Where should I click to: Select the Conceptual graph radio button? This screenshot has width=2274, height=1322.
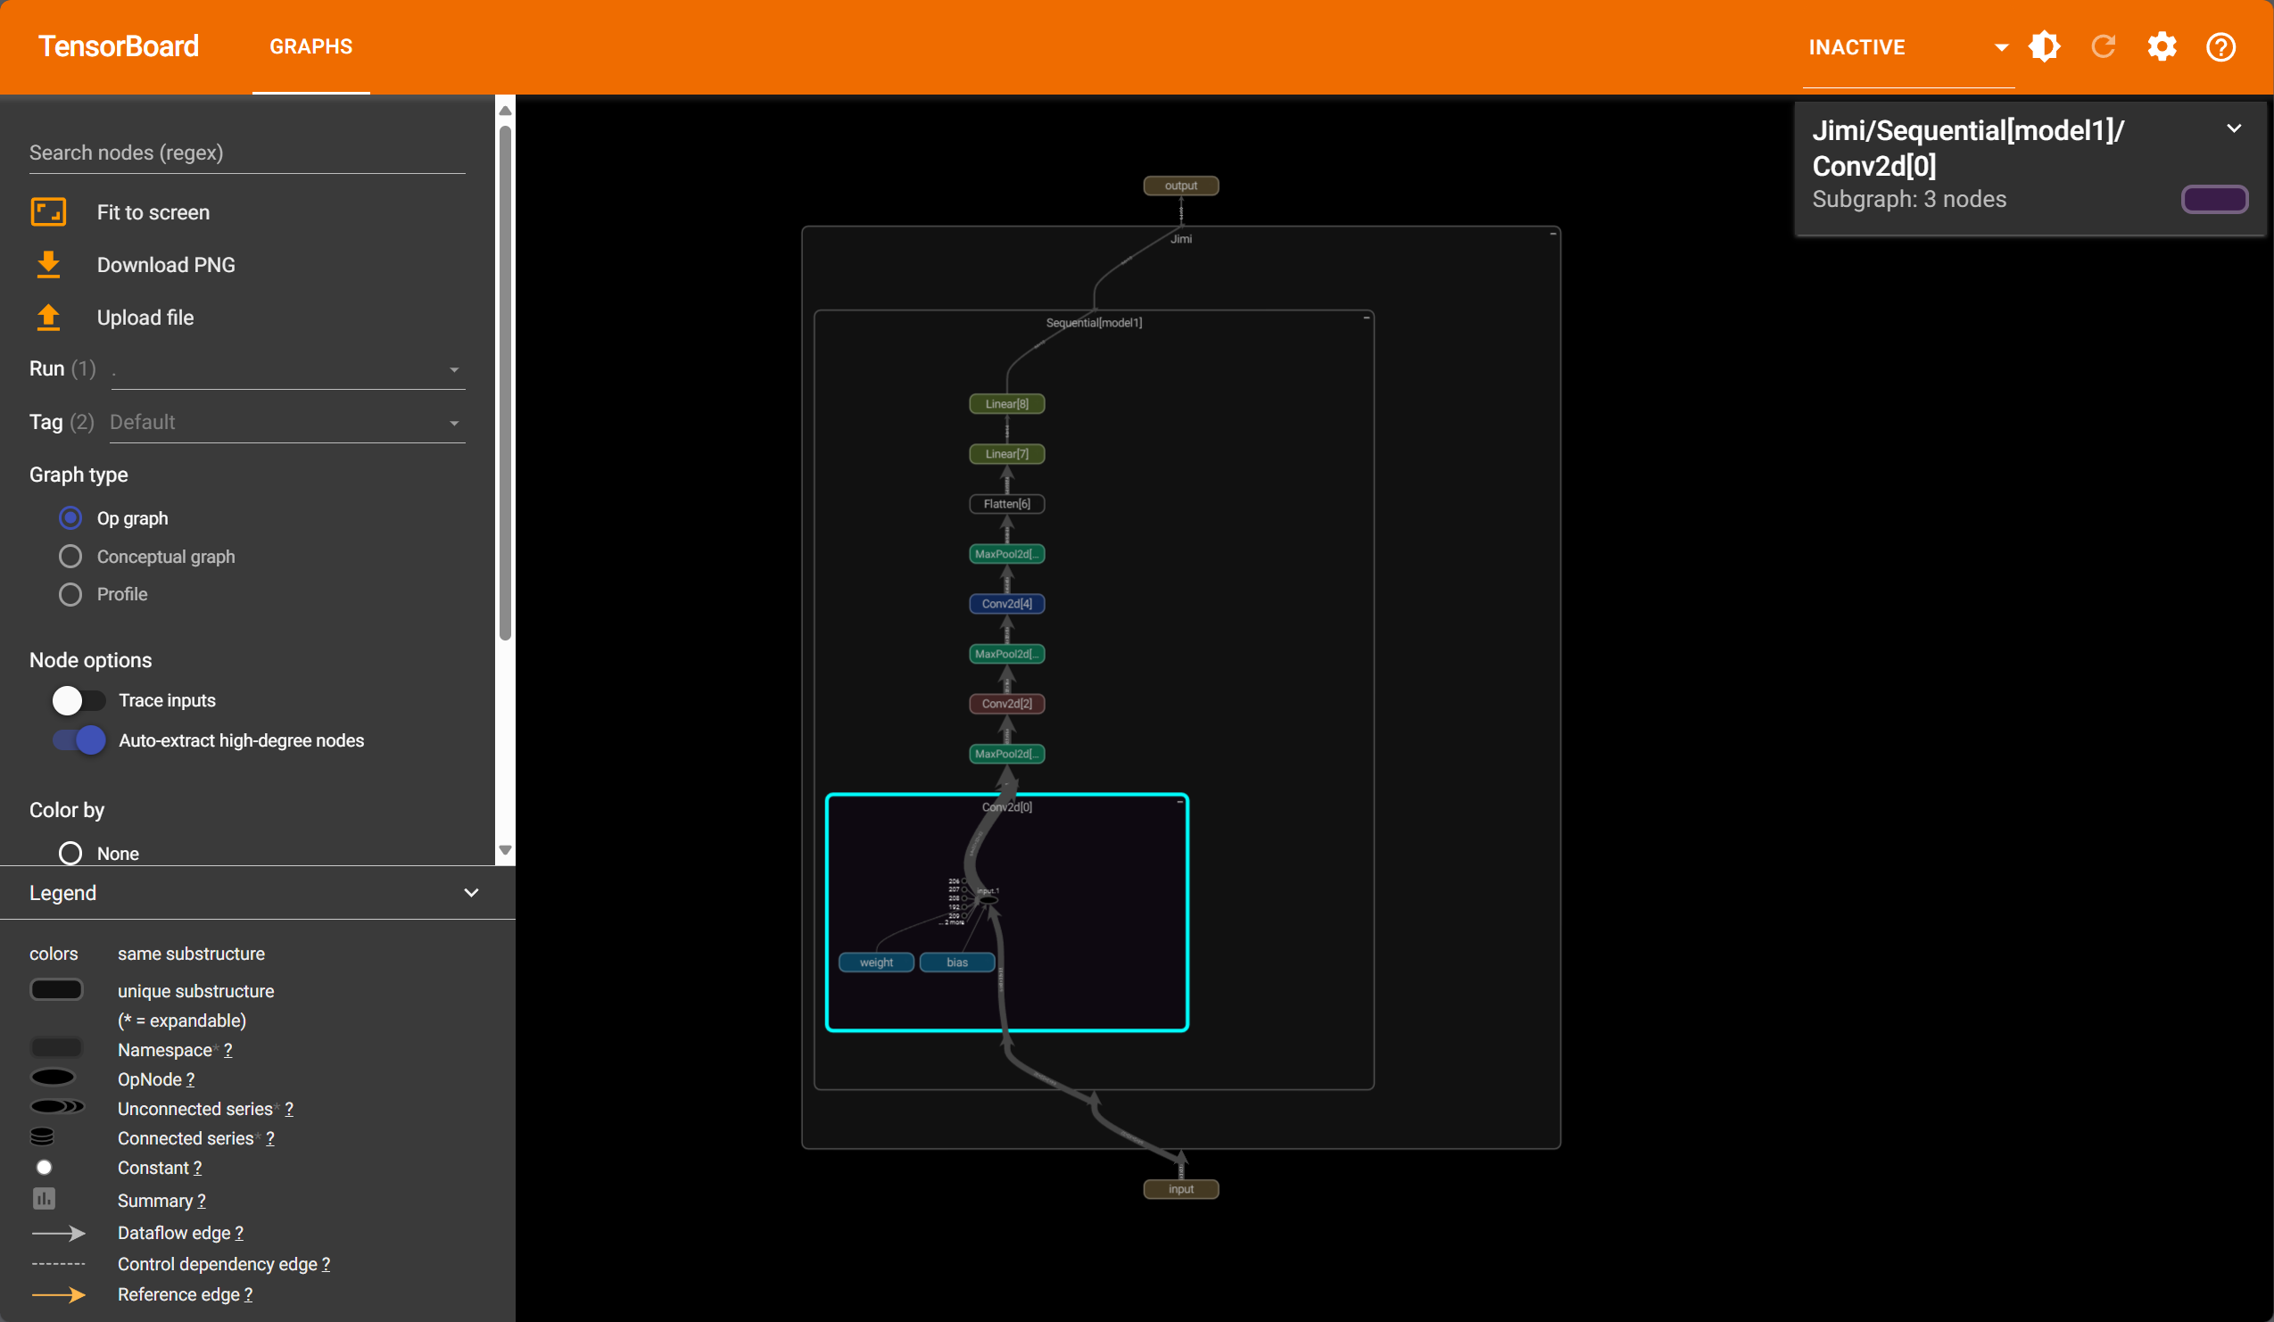[x=70, y=557]
